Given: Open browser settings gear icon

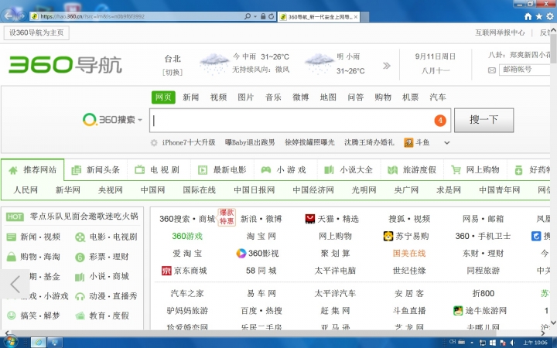Looking at the screenshot, I should pos(550,16).
